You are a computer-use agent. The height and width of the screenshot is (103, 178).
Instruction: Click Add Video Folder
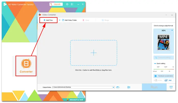pyautogui.click(x=69, y=20)
